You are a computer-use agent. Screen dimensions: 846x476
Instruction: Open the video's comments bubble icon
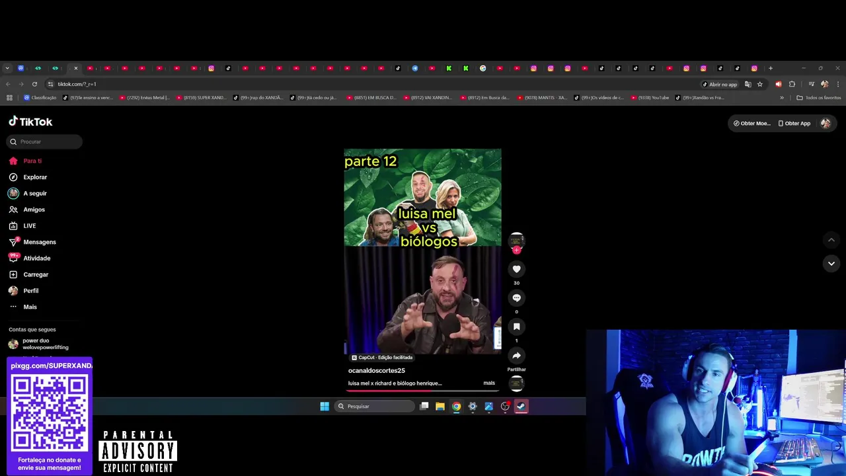pyautogui.click(x=517, y=298)
